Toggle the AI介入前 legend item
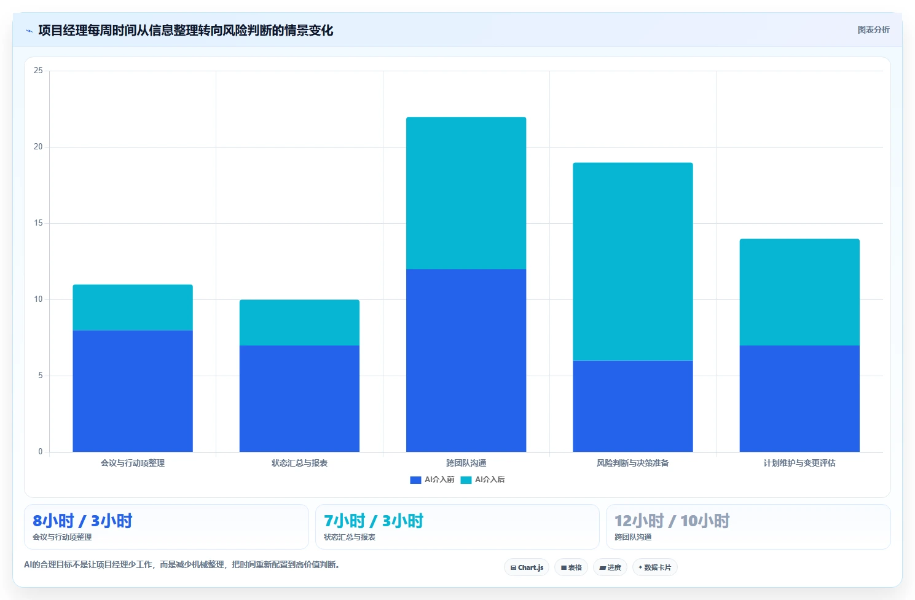Viewport: 915px width, 600px height. click(432, 480)
